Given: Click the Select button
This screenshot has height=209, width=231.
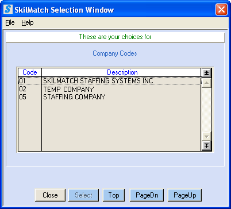Looking at the screenshot, I should click(83, 195).
